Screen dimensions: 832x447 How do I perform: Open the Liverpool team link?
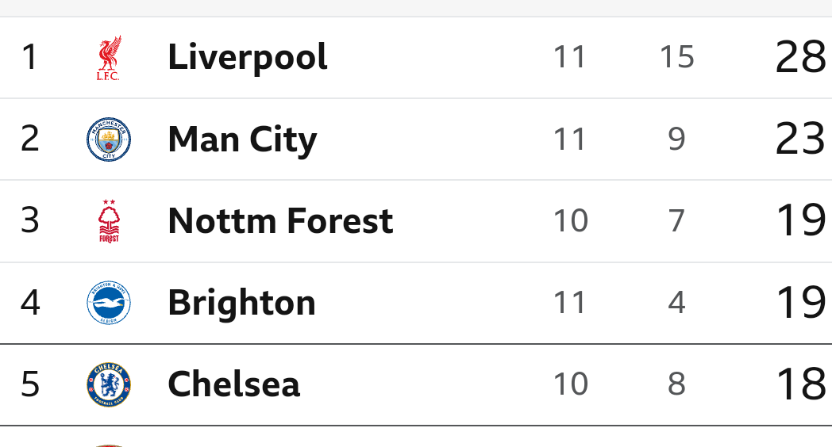point(247,57)
